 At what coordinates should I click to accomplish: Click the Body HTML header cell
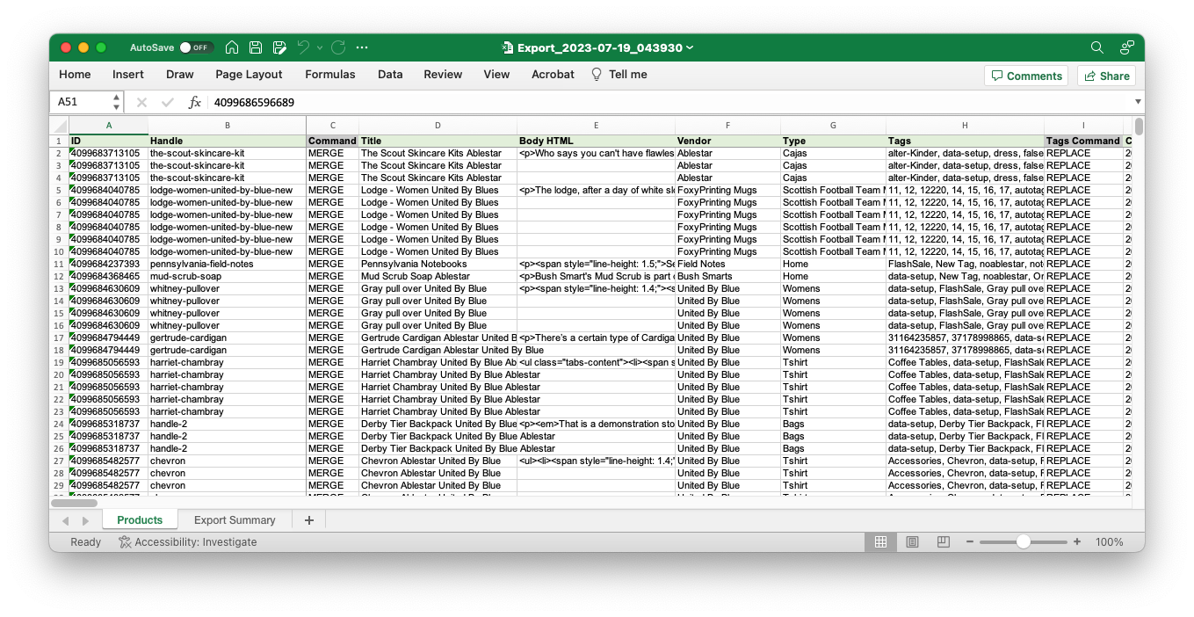point(596,141)
